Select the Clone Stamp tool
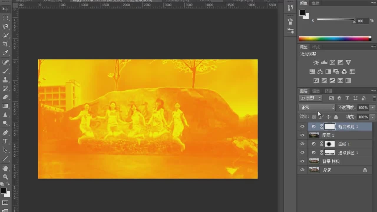This screenshot has width=377, height=212. click(5, 79)
